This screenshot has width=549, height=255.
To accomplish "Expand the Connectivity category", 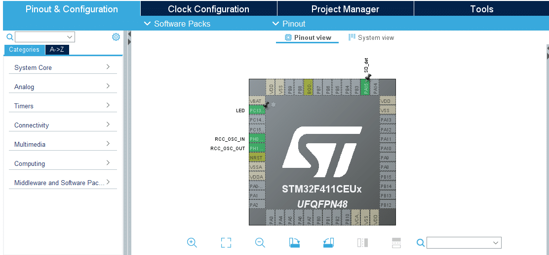I will (63, 125).
